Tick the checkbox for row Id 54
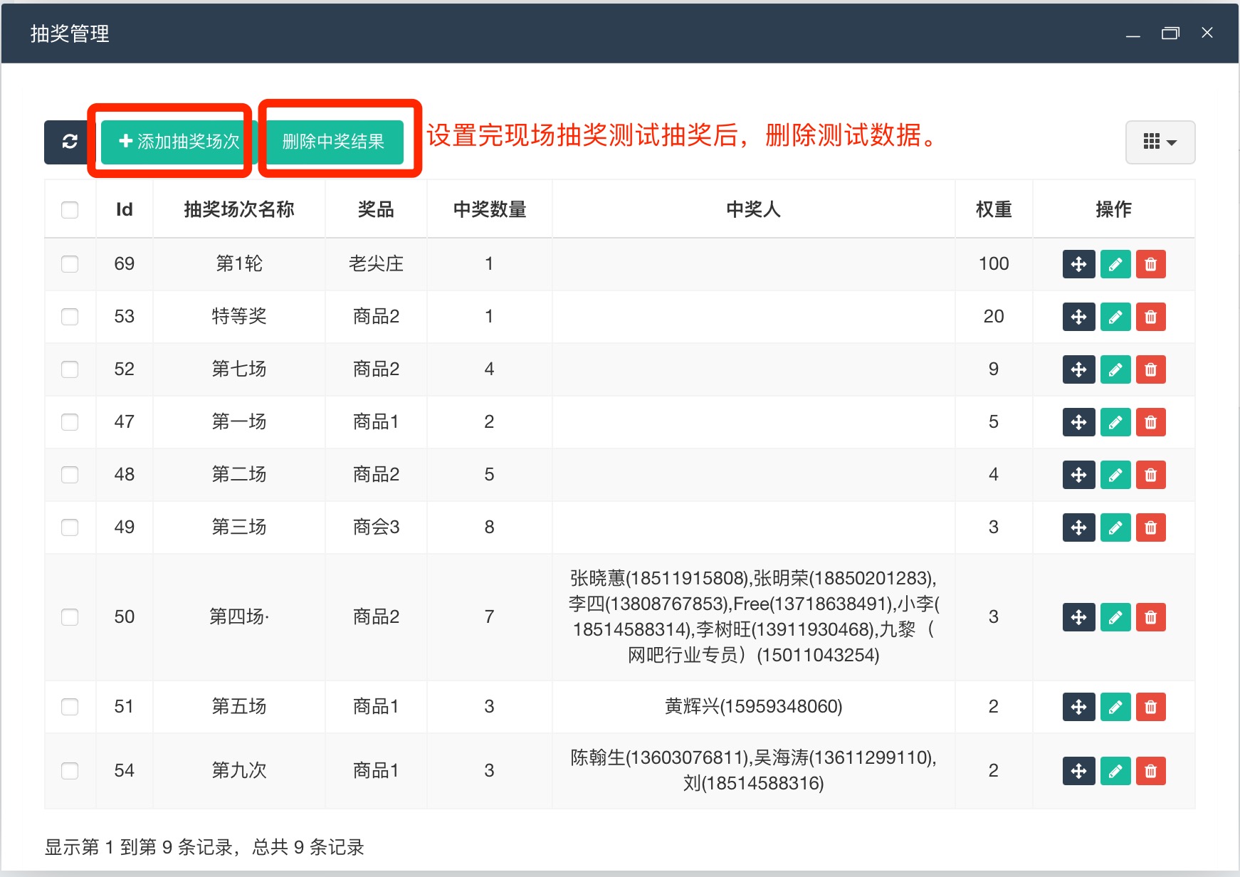The height and width of the screenshot is (877, 1240). point(70,771)
